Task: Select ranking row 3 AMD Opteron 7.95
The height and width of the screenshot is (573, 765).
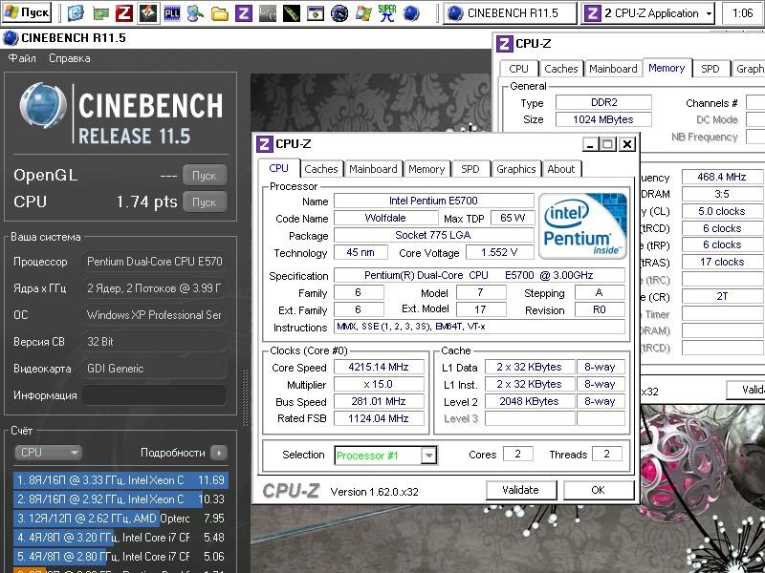Action: point(120,519)
